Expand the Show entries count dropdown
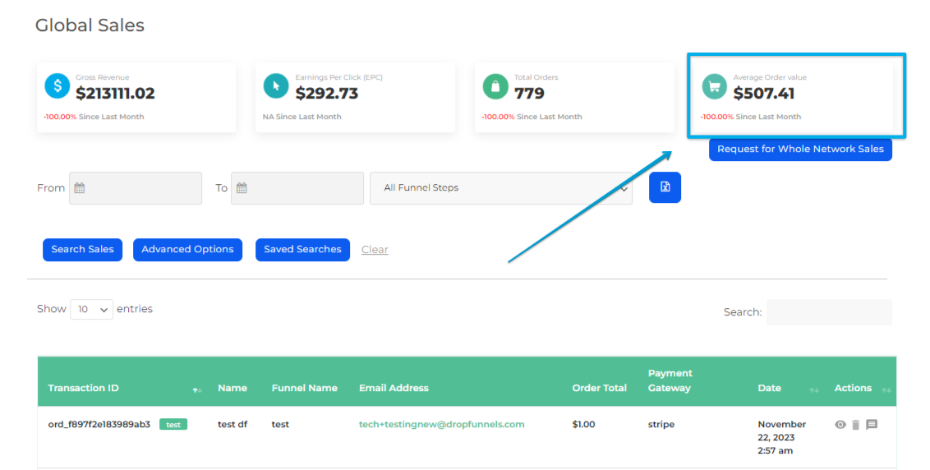The height and width of the screenshot is (470, 930). (91, 310)
